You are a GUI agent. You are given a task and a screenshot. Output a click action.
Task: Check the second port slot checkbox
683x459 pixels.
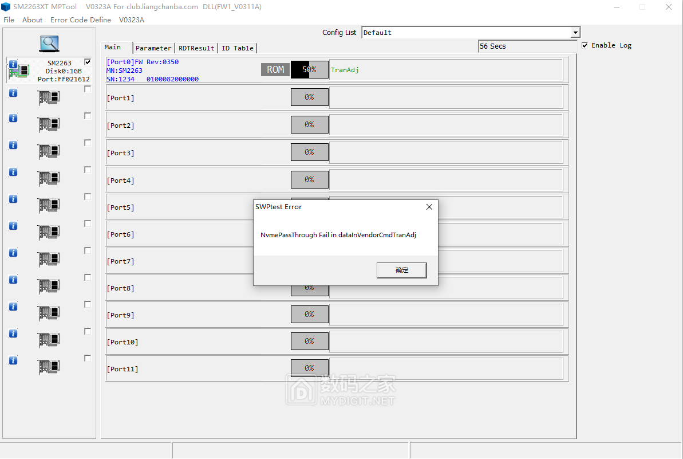click(x=88, y=89)
